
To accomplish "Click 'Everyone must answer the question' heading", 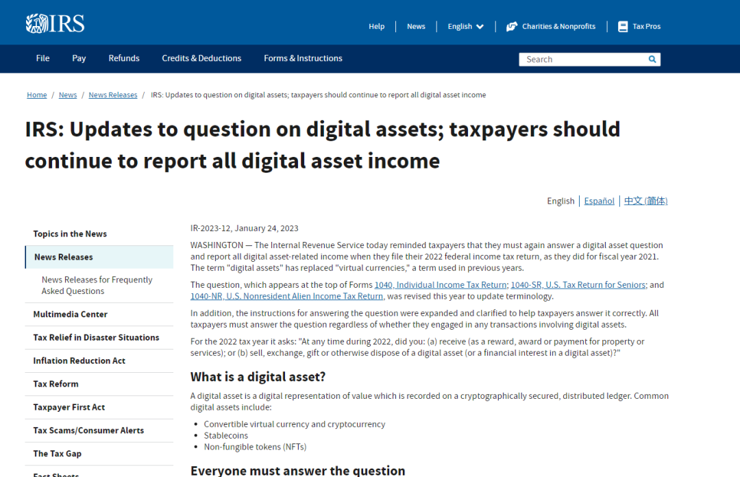I will [298, 470].
